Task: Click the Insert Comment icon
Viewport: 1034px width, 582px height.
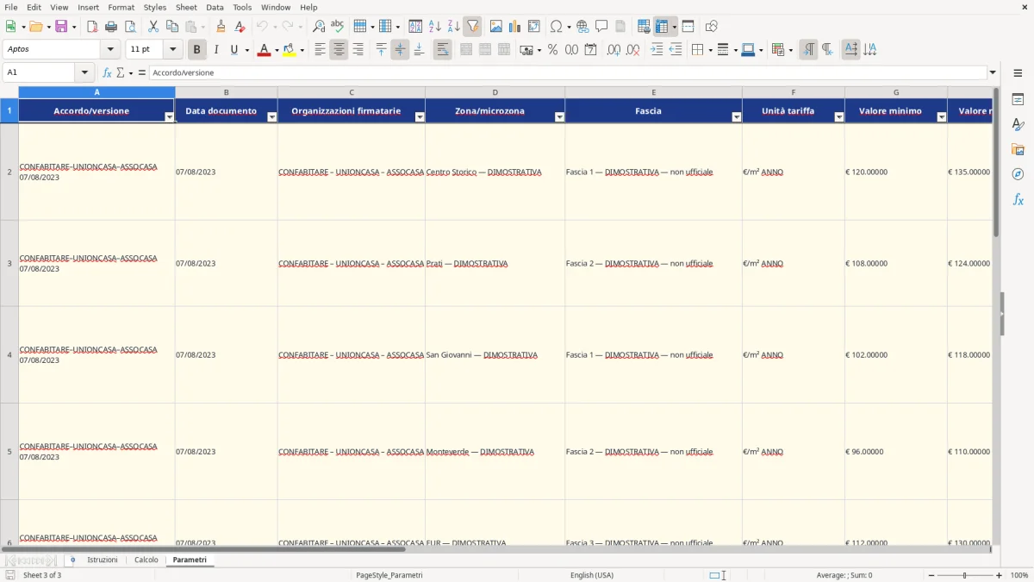Action: pos(601,27)
